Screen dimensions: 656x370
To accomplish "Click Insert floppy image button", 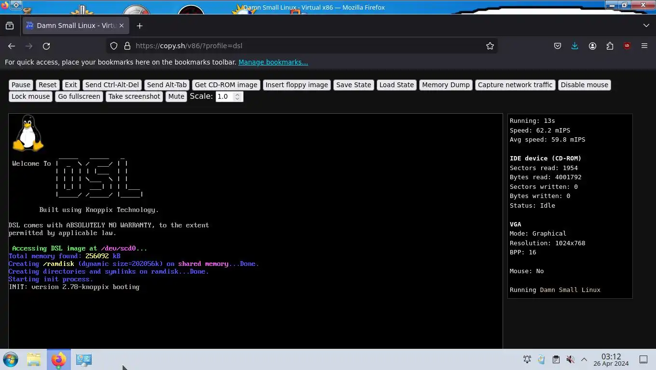I will click(297, 85).
